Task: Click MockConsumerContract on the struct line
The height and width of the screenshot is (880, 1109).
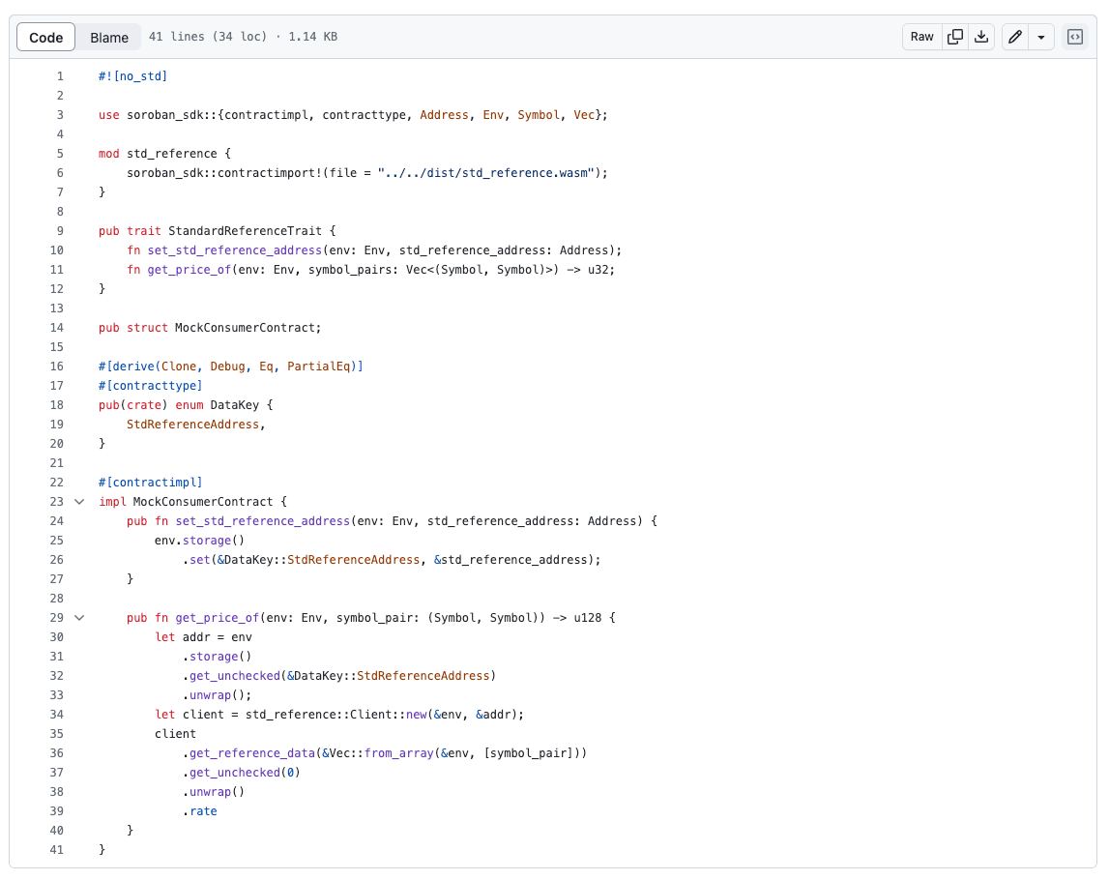Action: click(245, 328)
